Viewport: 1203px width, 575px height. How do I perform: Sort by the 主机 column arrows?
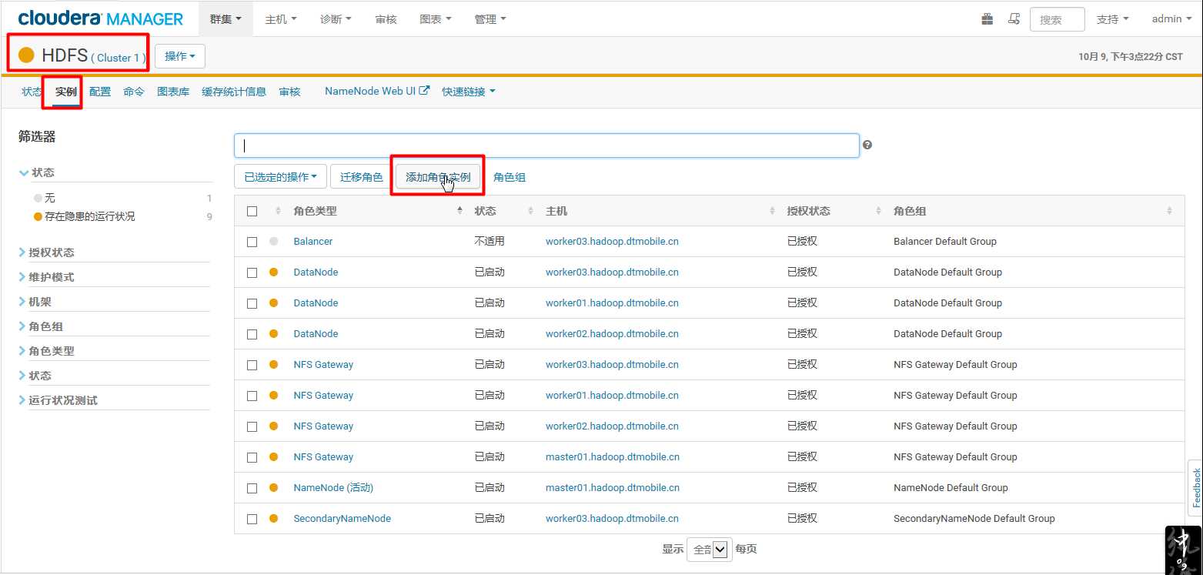[772, 211]
